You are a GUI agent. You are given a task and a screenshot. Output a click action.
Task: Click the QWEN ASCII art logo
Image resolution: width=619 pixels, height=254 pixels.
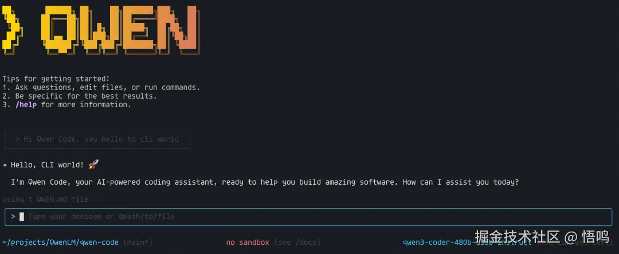point(101,29)
